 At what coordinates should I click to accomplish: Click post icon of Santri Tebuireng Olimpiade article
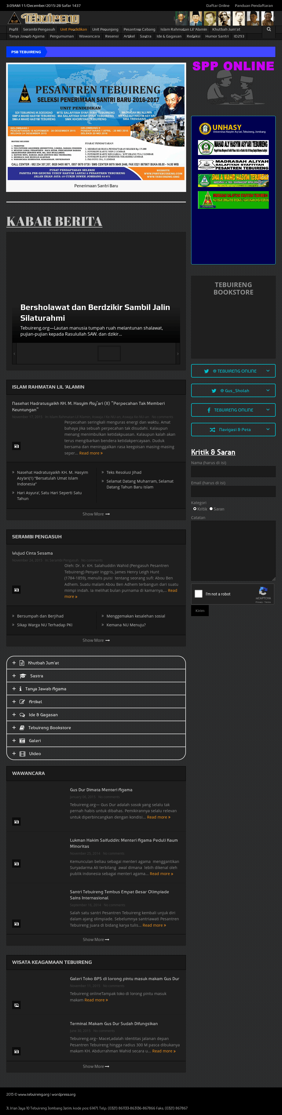tap(17, 924)
